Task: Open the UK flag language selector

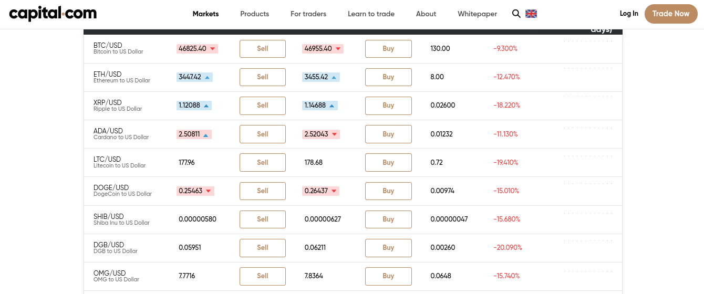Action: click(531, 14)
